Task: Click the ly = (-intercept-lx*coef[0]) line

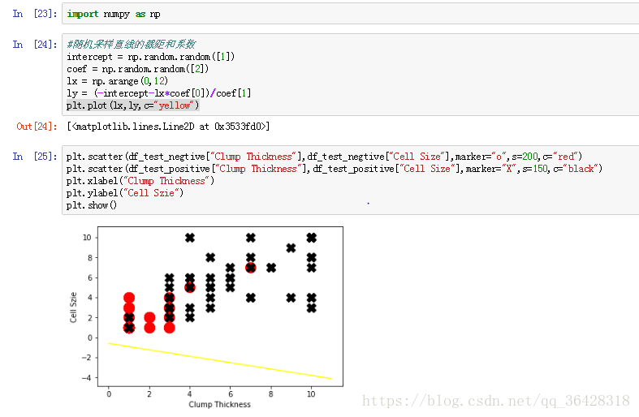Action: tap(158, 93)
